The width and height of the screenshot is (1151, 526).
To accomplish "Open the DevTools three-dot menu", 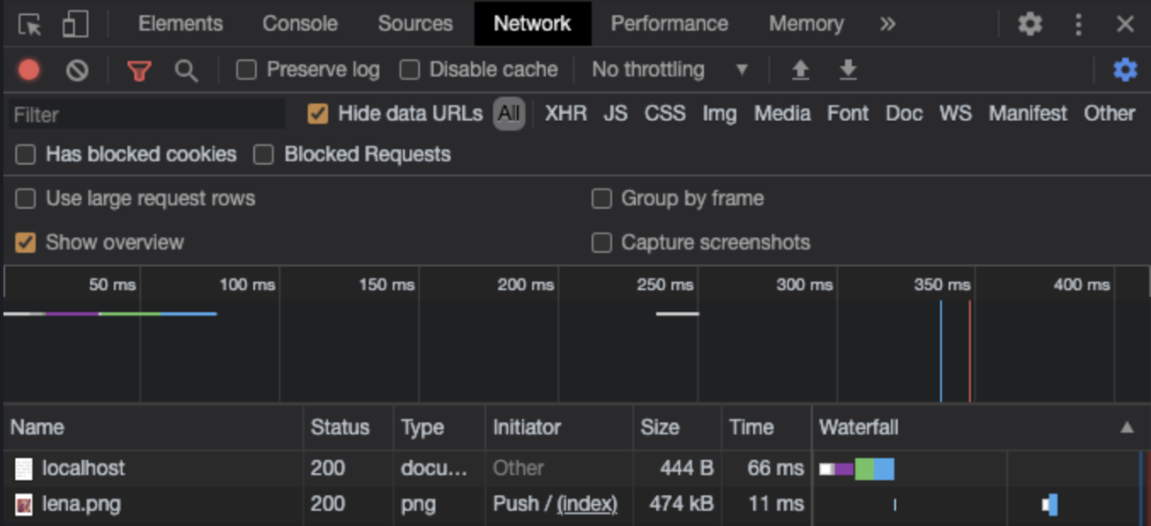I will [1079, 24].
